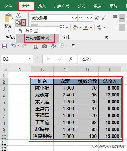Click the format painter brush A icon
The image size is (127, 151).
(54, 46)
